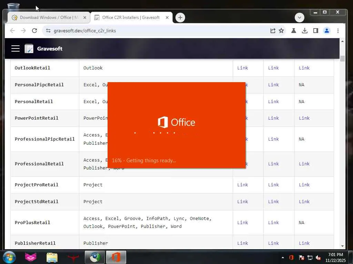
Task: Select Office installer taskbar button
Action: pyautogui.click(x=116, y=257)
